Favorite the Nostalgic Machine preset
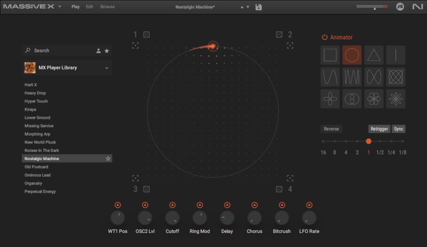The height and width of the screenshot is (247, 427). (x=108, y=159)
